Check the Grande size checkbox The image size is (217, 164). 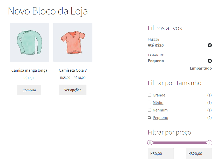pos(149,95)
